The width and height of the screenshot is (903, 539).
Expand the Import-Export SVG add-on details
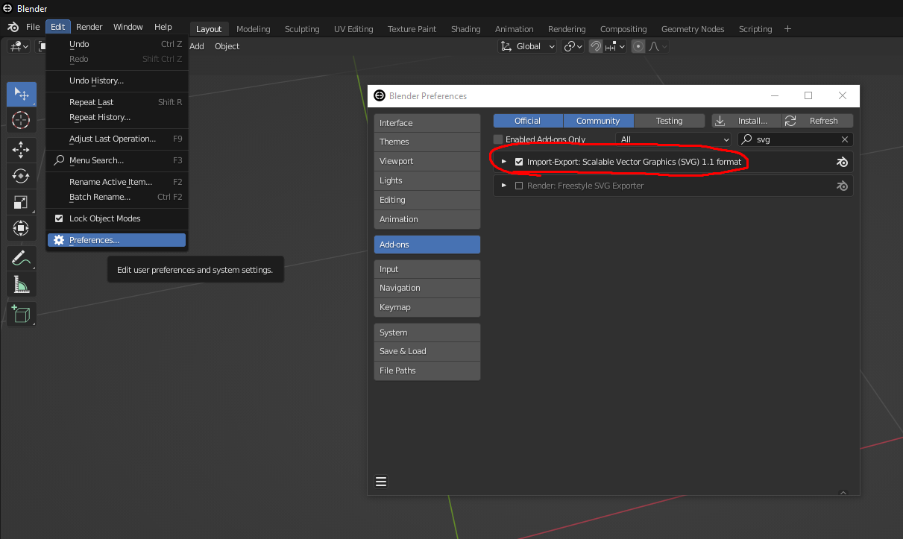[x=504, y=162]
